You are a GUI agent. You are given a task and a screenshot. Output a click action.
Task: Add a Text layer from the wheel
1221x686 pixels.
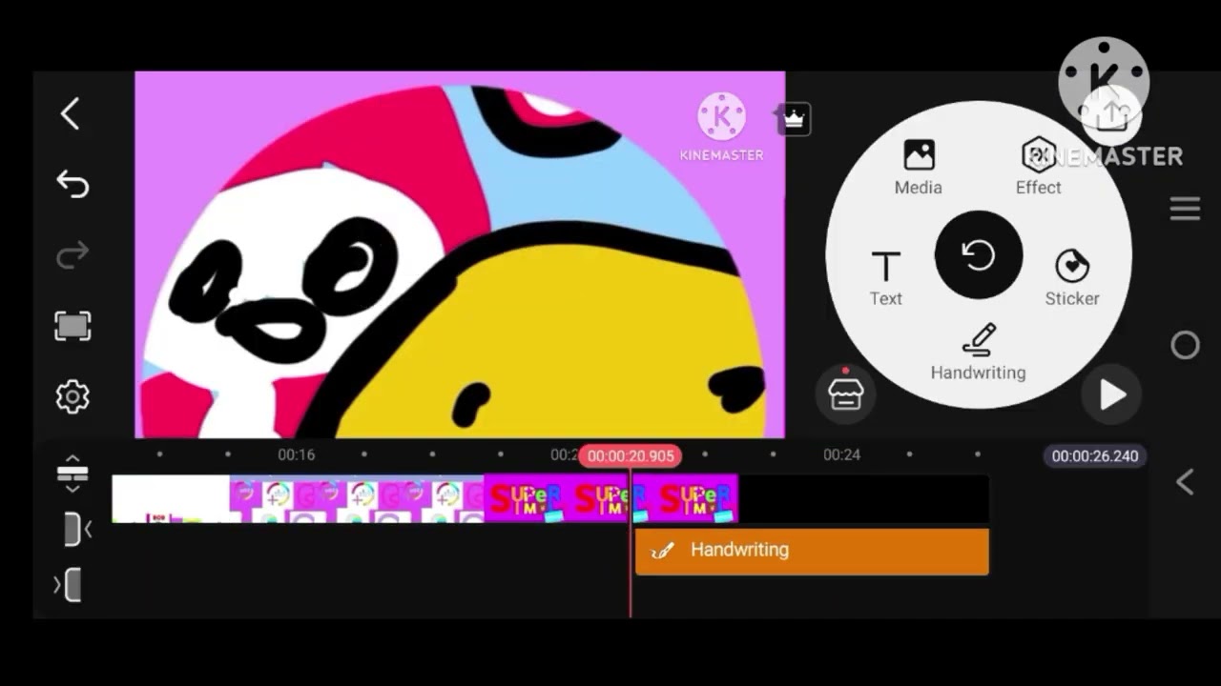[885, 278]
